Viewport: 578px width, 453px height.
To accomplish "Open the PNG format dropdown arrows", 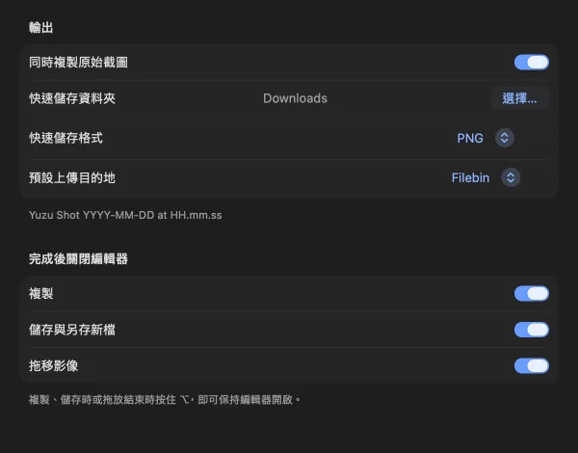I will click(505, 138).
